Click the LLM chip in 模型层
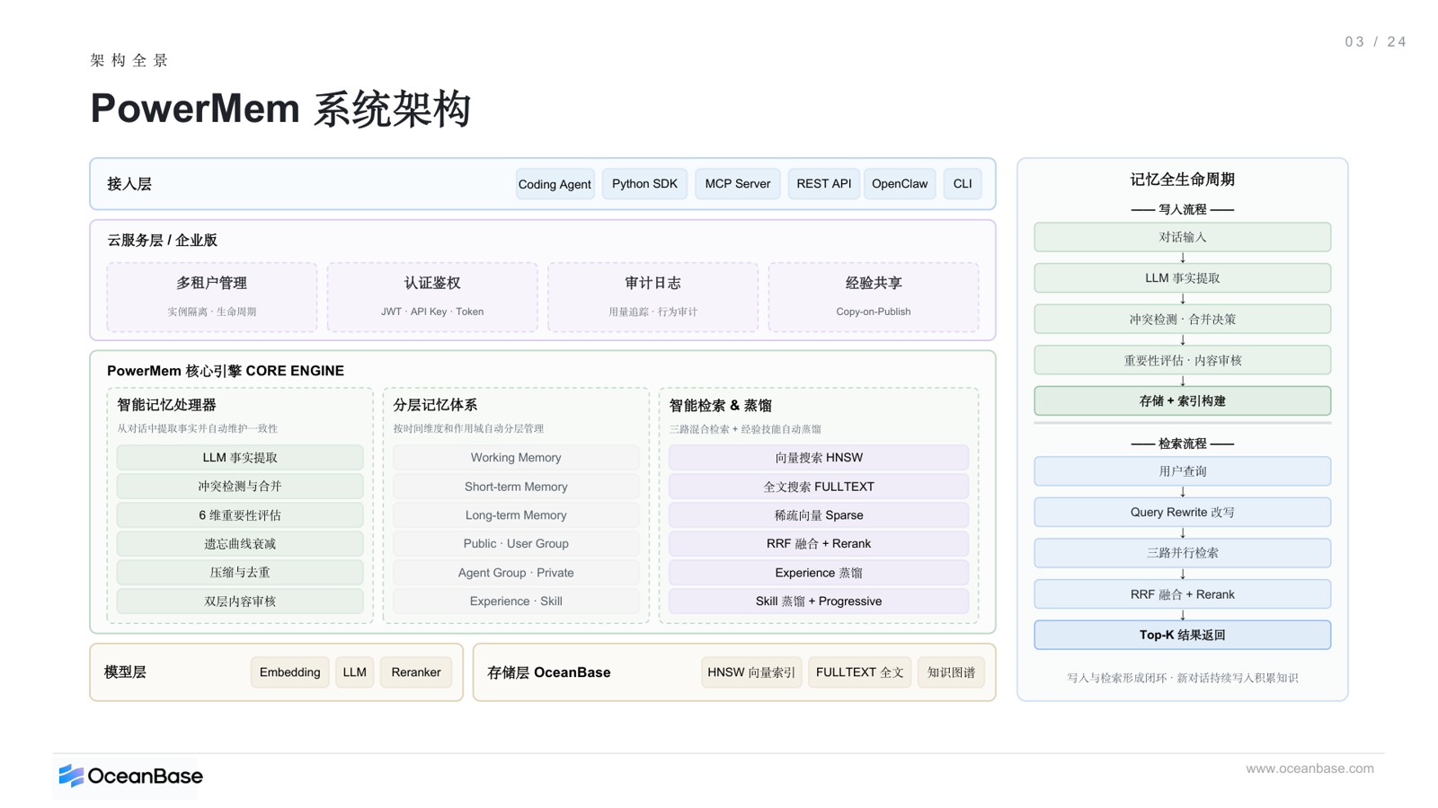Image resolution: width=1438 pixels, height=808 pixels. (x=355, y=672)
